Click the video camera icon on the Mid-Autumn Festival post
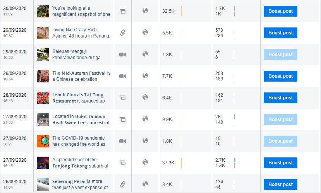Screen dimensions: 321x193 pos(122,76)
